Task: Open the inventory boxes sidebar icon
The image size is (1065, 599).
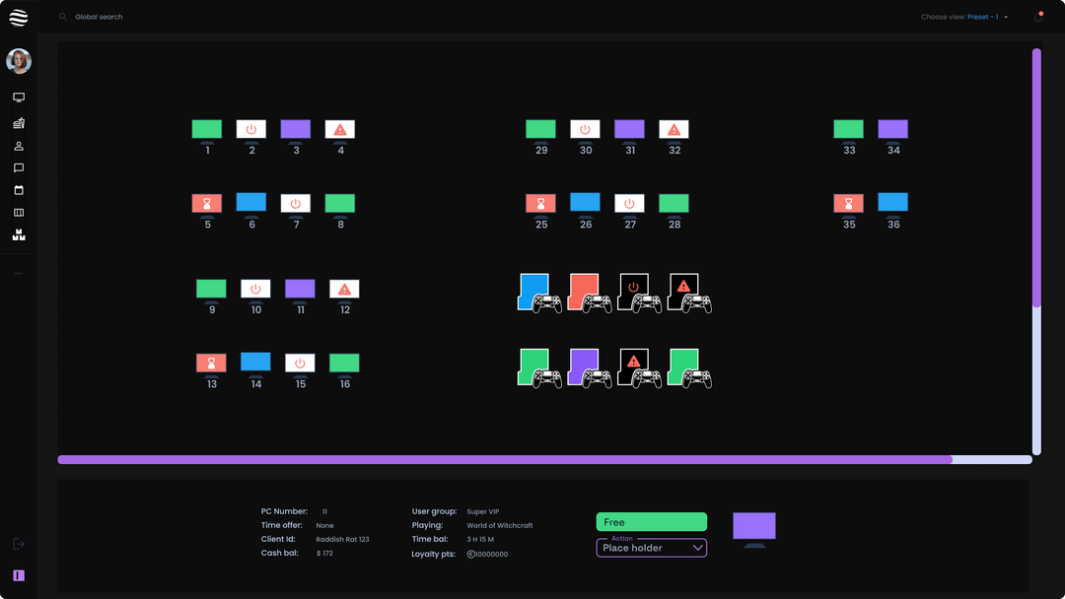Action: coord(19,234)
